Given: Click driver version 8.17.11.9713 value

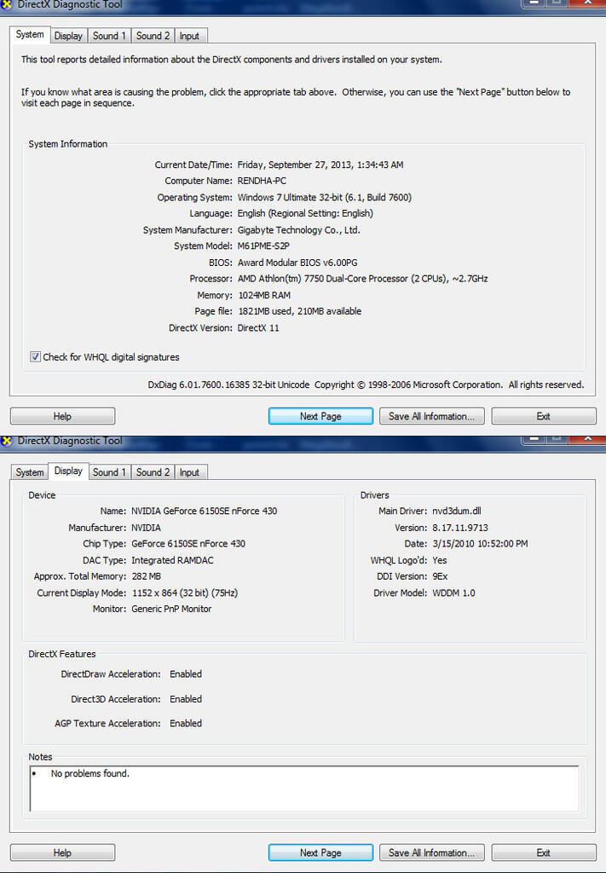Looking at the screenshot, I should (460, 528).
